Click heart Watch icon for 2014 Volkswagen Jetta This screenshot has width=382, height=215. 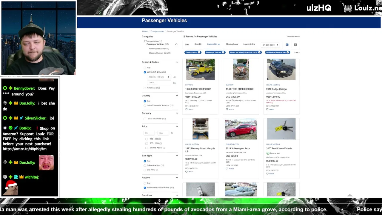[x=227, y=169]
